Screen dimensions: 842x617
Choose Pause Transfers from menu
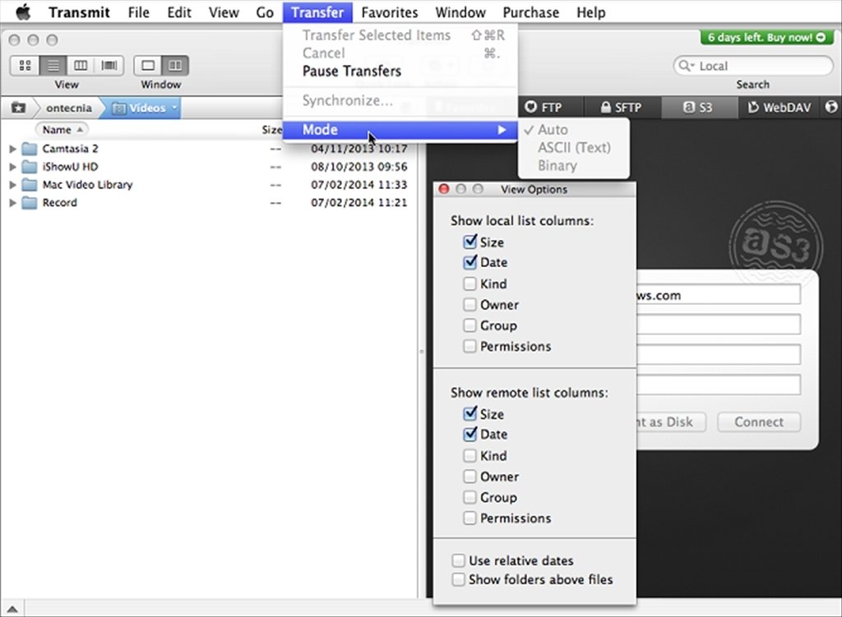click(x=352, y=71)
